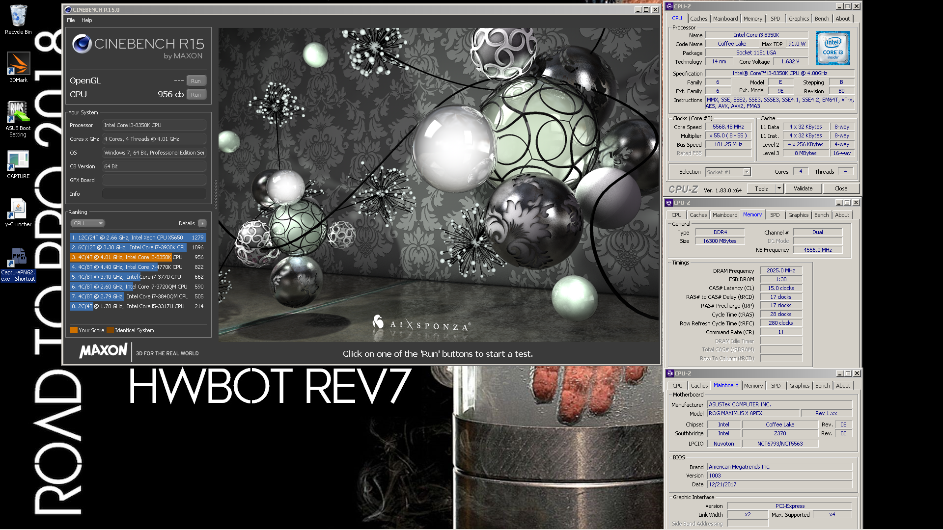This screenshot has width=943, height=530.
Task: Select ranking row Intel Core i7-3930K
Action: point(138,247)
